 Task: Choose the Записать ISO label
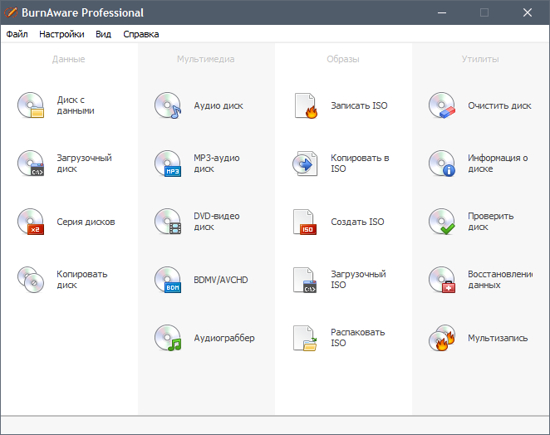(359, 105)
